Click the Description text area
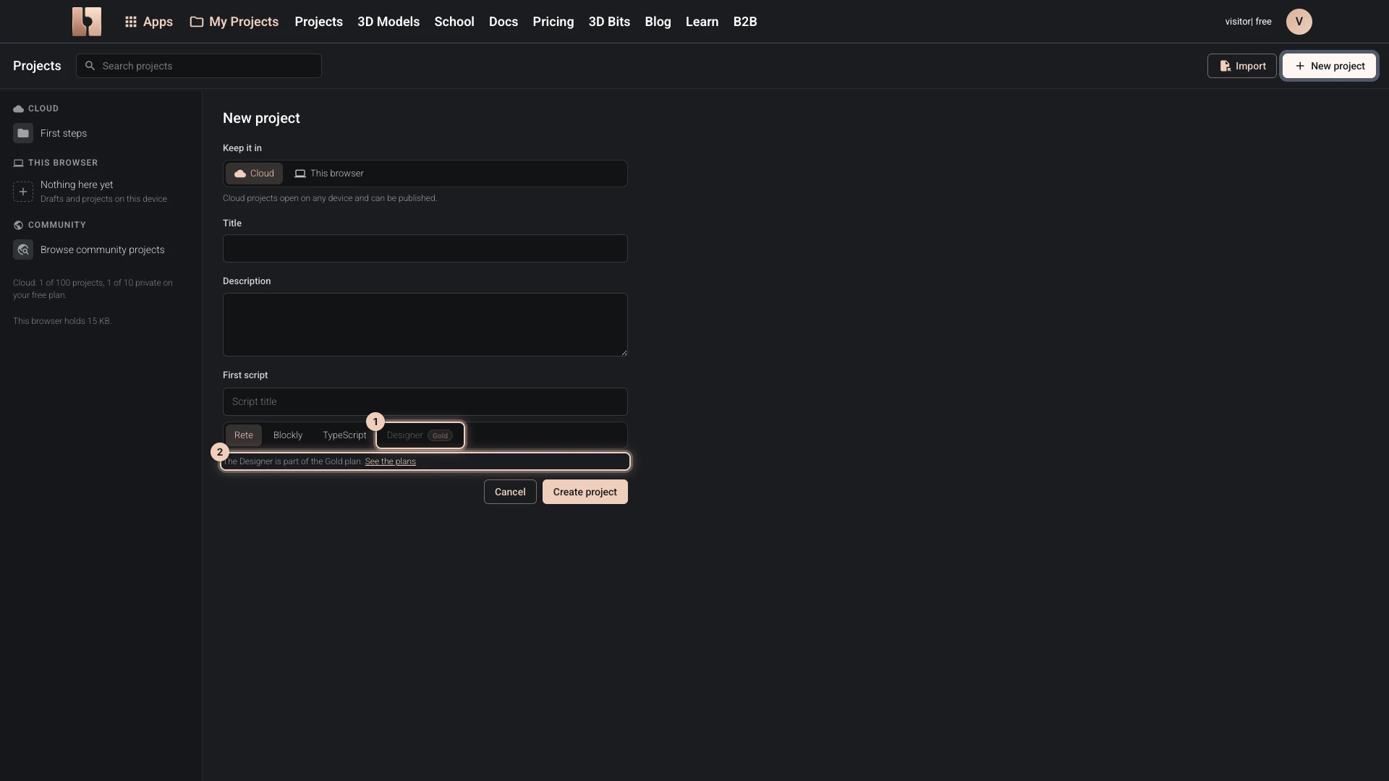 point(425,325)
